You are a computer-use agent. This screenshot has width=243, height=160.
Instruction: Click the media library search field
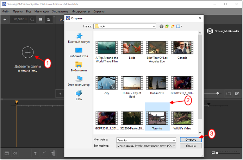[x=19, y=19]
